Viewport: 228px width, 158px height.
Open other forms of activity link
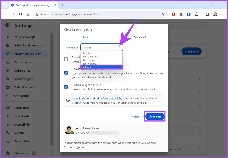(109, 99)
